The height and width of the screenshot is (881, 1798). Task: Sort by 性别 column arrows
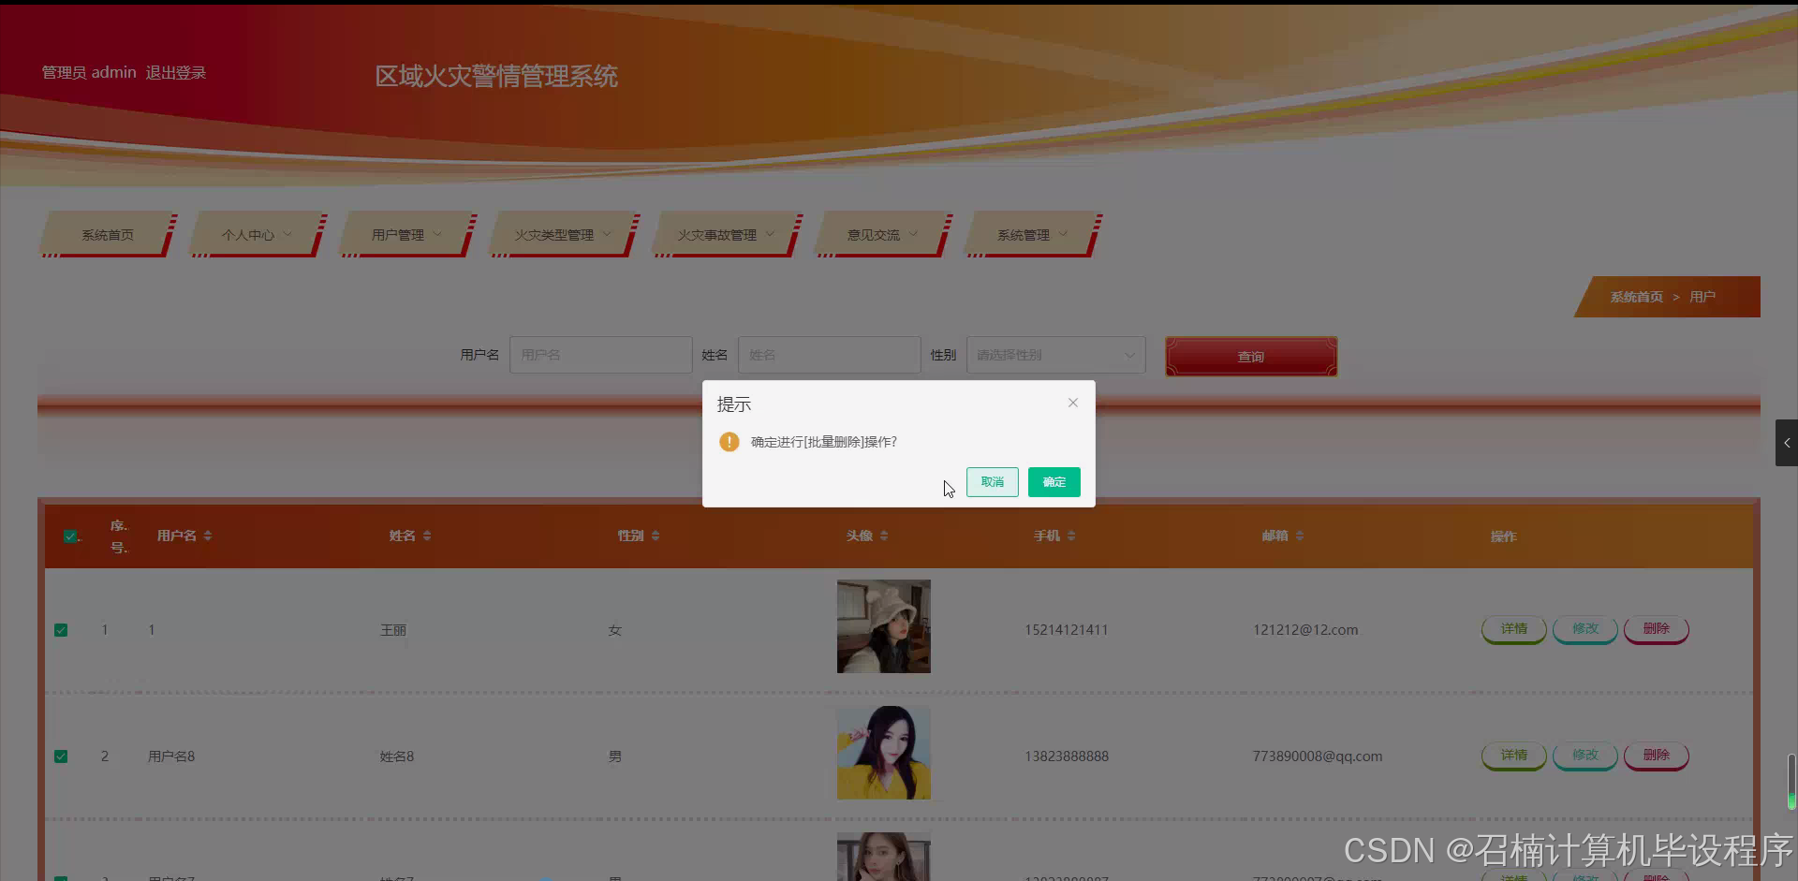pyautogui.click(x=656, y=536)
